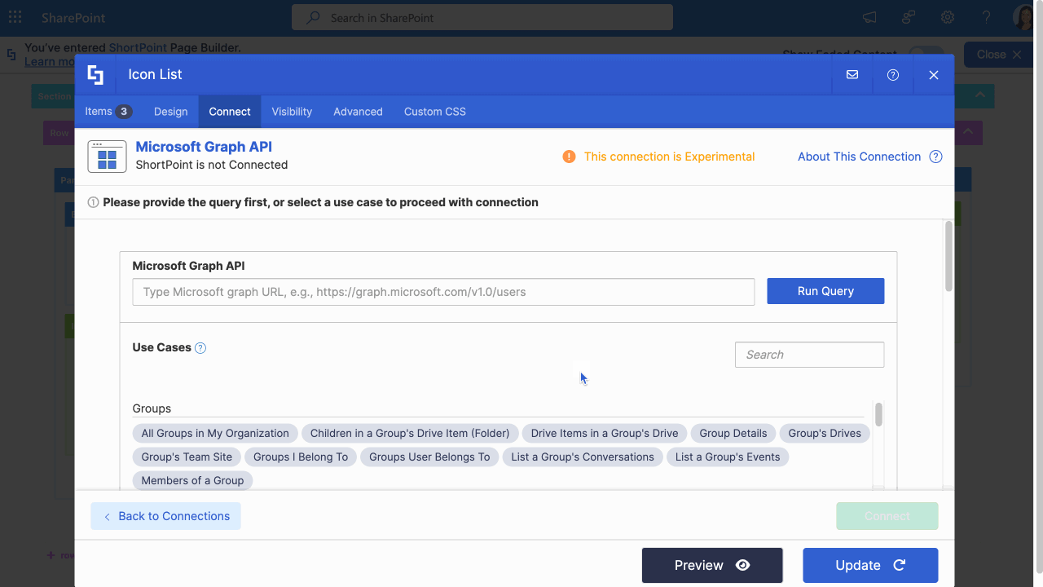1043x587 pixels.
Task: Click the orange experimental warning icon
Action: (x=569, y=157)
